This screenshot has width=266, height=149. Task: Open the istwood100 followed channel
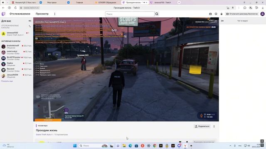[17, 34]
